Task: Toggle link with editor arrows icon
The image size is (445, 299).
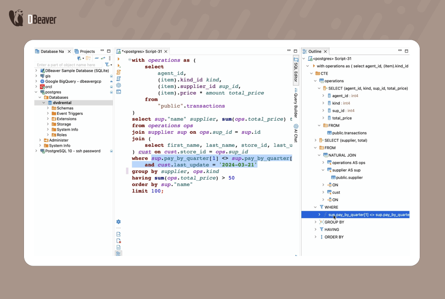Action: (103, 59)
